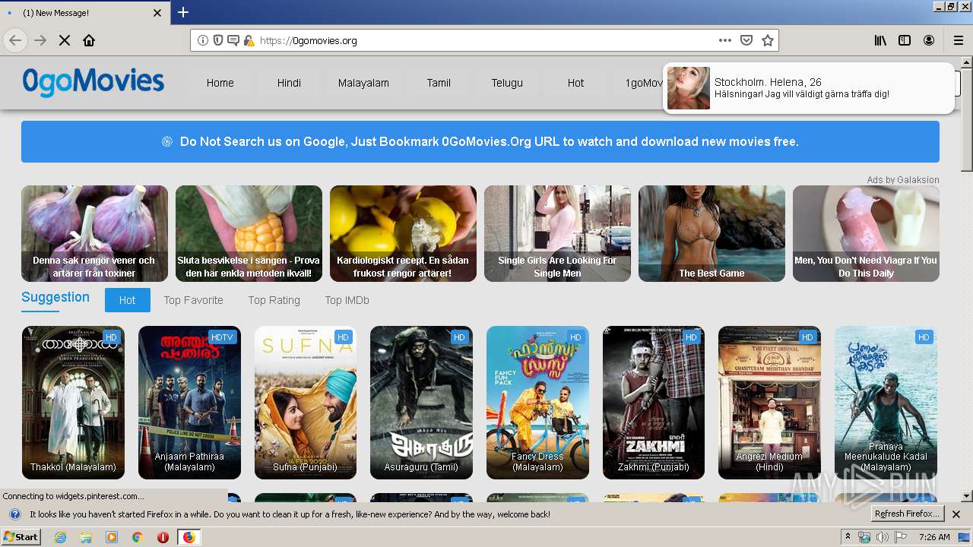Open Internet Explorer from the taskbar

[x=60, y=537]
